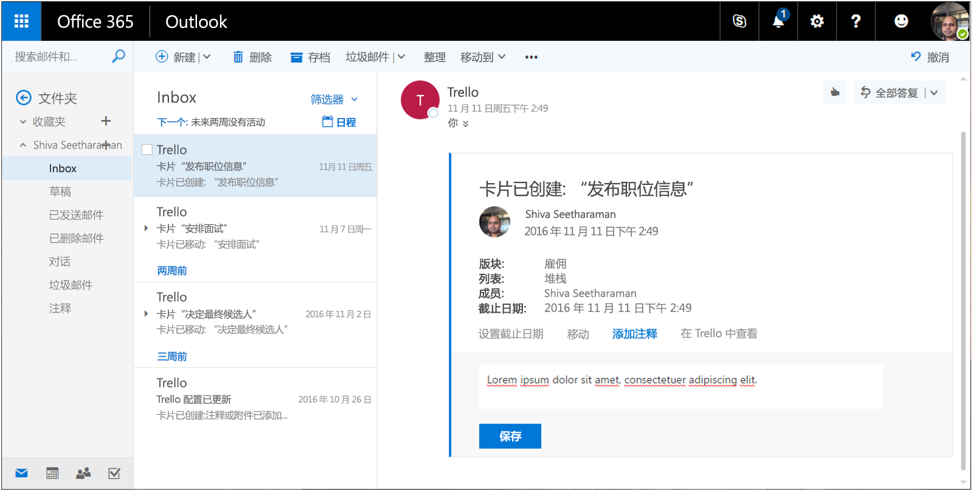Open the Trello '配置已更新' message
Viewport: 973px width, 491px height.
(x=255, y=399)
